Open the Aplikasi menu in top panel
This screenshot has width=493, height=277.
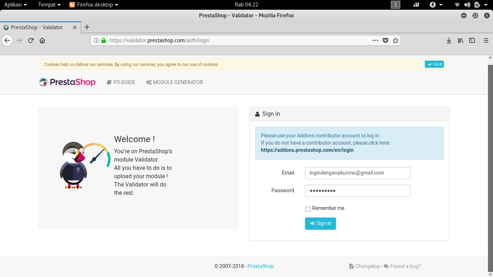click(16, 5)
